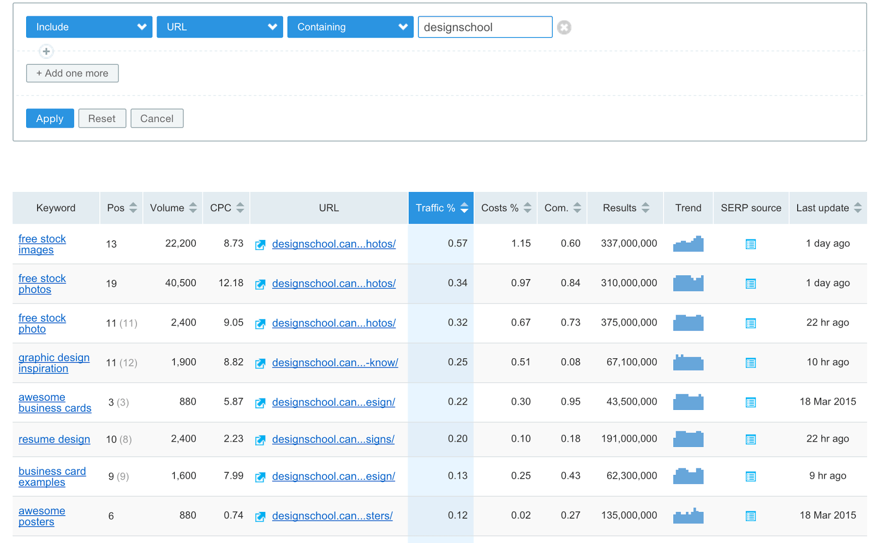Open external link icon on the resume design row
The width and height of the screenshot is (873, 543).
pos(260,439)
